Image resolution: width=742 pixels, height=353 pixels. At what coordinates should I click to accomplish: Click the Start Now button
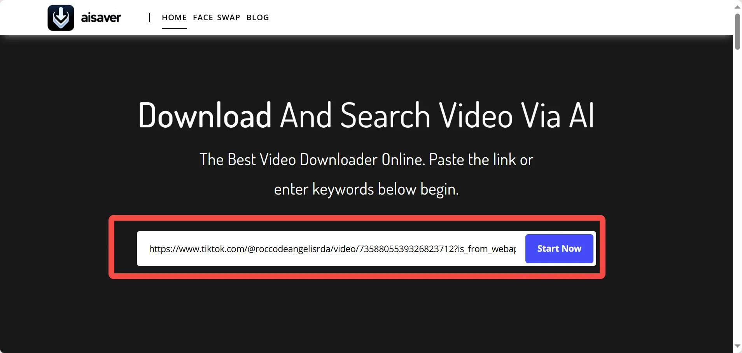559,249
